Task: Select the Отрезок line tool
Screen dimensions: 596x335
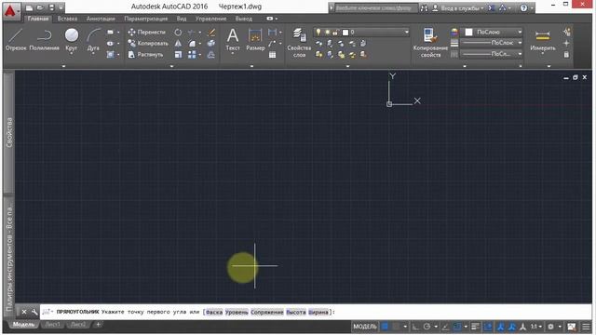Action: pyautogui.click(x=16, y=39)
